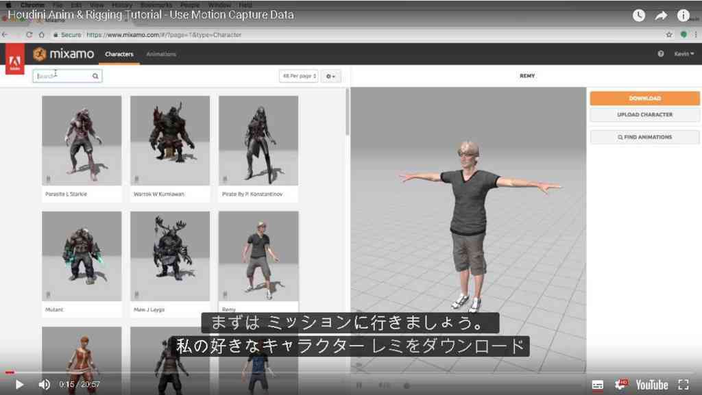Open the gear settings dropdown

(x=330, y=77)
